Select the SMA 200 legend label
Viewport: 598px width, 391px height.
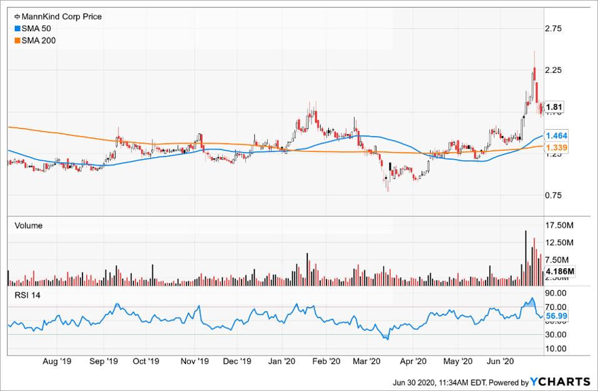(x=39, y=41)
